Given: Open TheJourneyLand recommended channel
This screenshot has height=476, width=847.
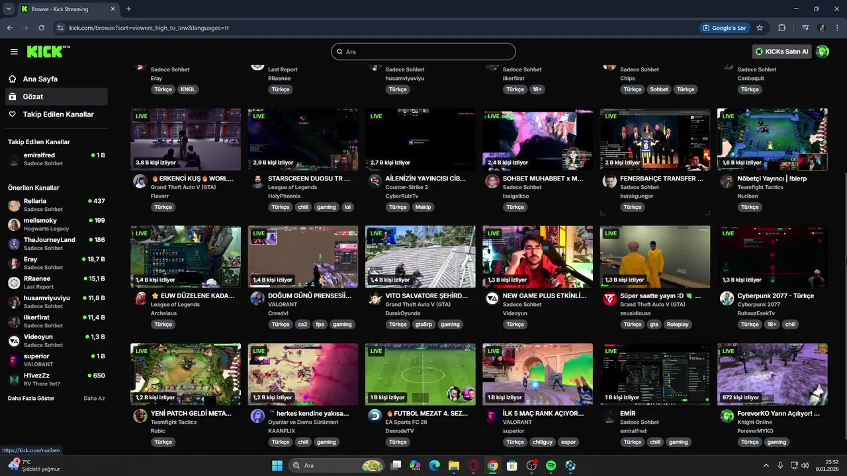Looking at the screenshot, I should [x=56, y=243].
